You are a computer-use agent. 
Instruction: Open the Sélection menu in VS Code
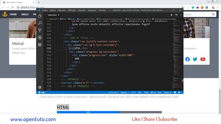pyautogui.click(x=62, y=10)
